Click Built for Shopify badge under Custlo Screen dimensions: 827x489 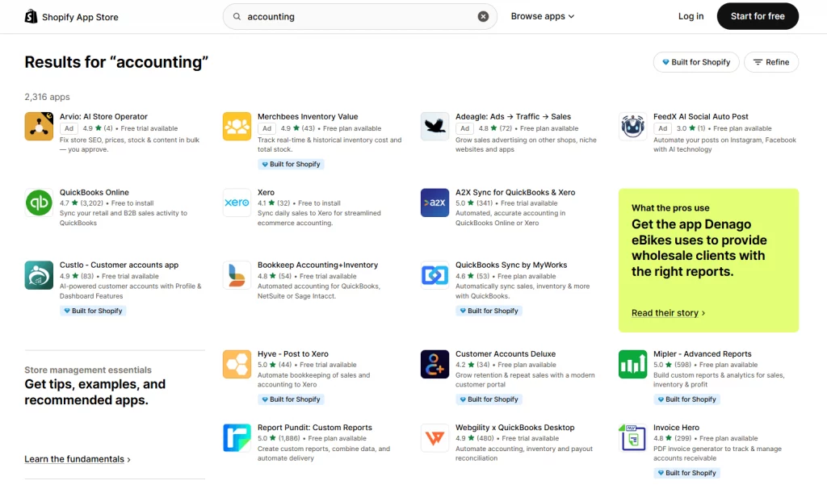[x=93, y=311]
